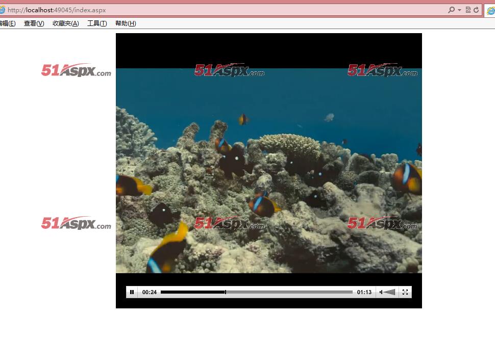Click the Internet Explorer page icon beside the URL

point(2,10)
